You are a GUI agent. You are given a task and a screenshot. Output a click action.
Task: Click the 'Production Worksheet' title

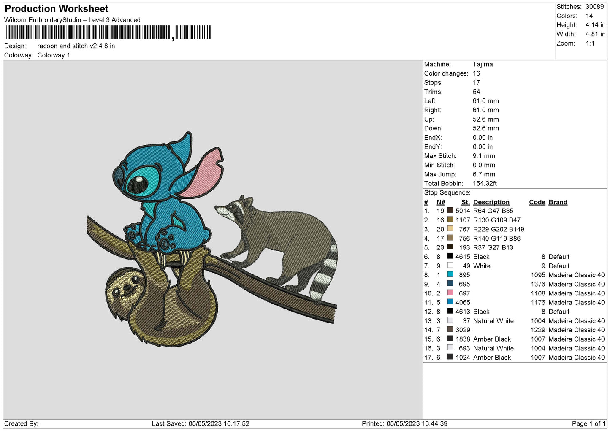click(57, 9)
